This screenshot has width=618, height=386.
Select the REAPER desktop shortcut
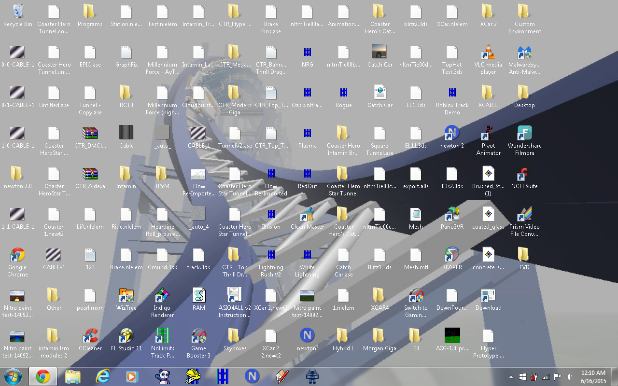click(x=452, y=255)
